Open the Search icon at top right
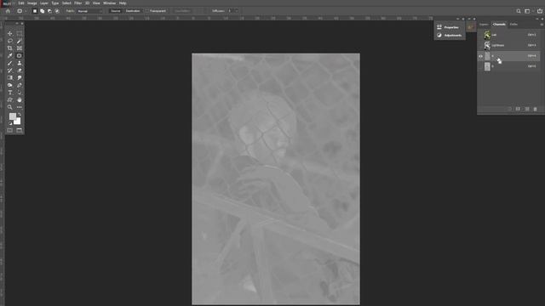This screenshot has height=306, width=545. [519, 11]
